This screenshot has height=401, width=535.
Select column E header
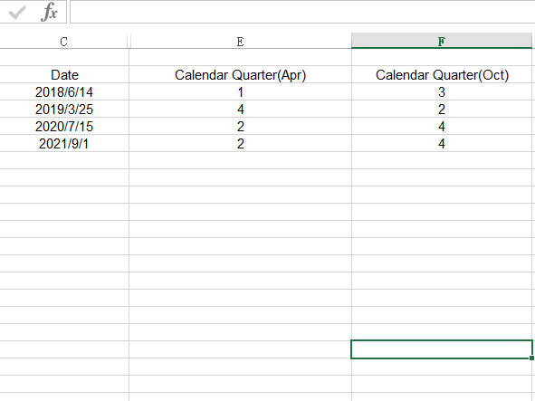point(241,42)
